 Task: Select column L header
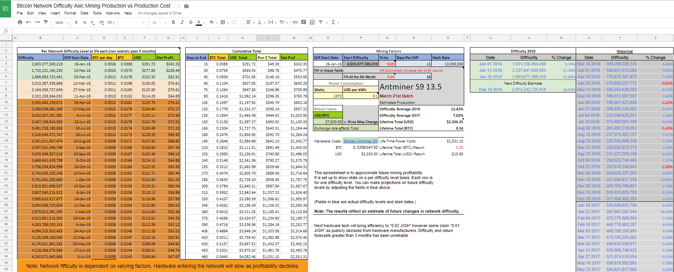tap(268, 38)
